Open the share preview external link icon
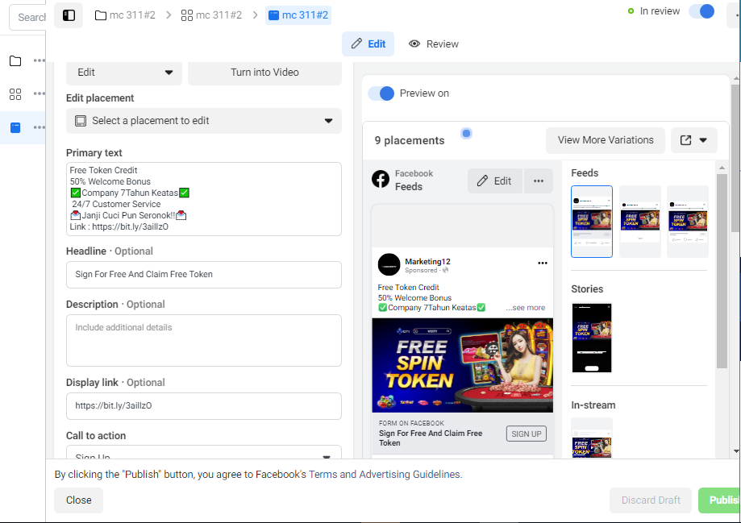Screen dimensions: 741x523 pos(685,140)
